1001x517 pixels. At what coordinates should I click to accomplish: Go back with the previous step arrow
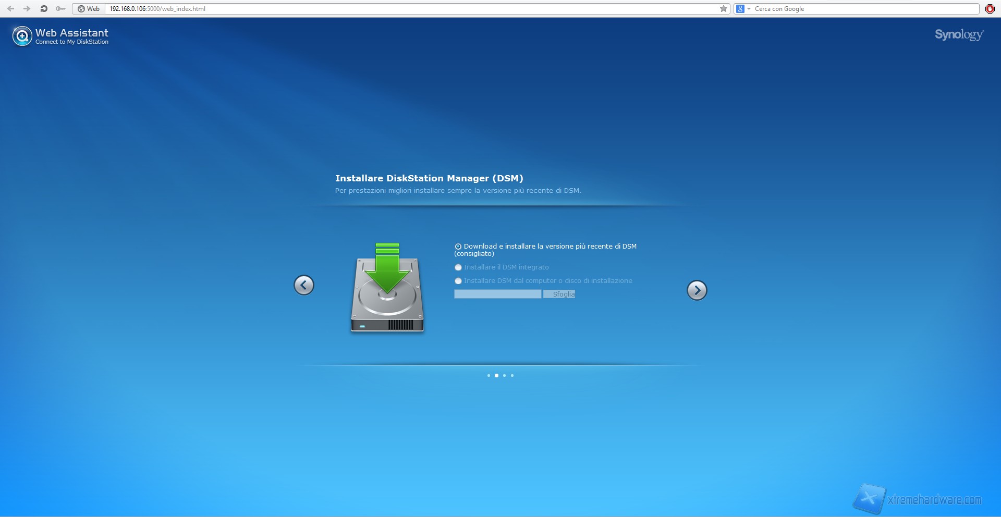(x=304, y=285)
